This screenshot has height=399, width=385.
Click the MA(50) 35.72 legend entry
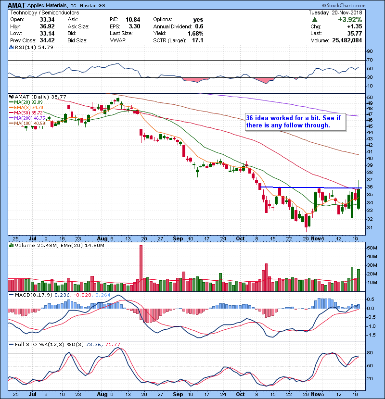(26, 112)
